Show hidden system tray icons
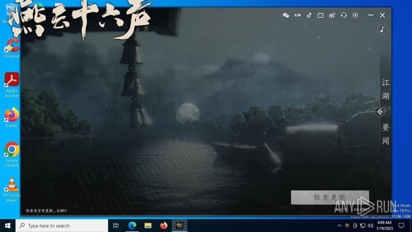 point(339,226)
